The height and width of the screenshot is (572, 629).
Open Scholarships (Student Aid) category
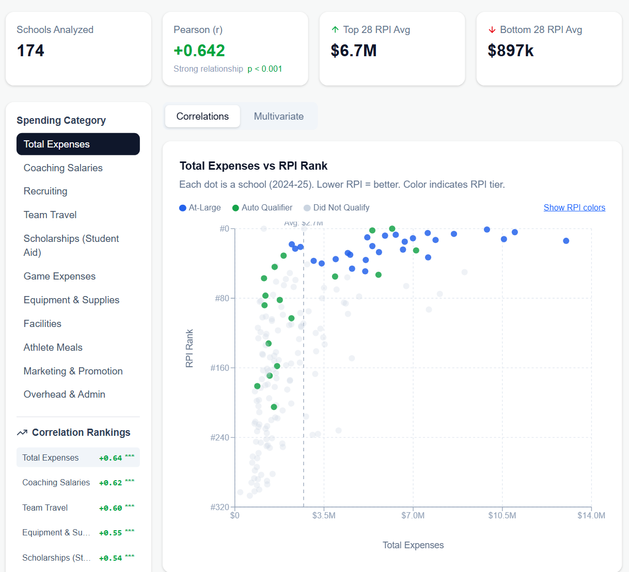click(x=71, y=246)
